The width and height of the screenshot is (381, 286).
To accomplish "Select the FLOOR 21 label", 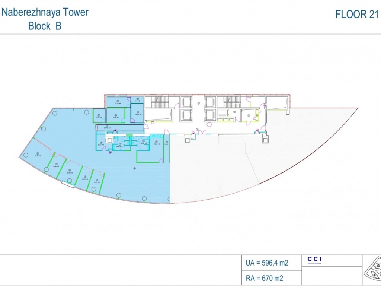I will click(x=357, y=15).
